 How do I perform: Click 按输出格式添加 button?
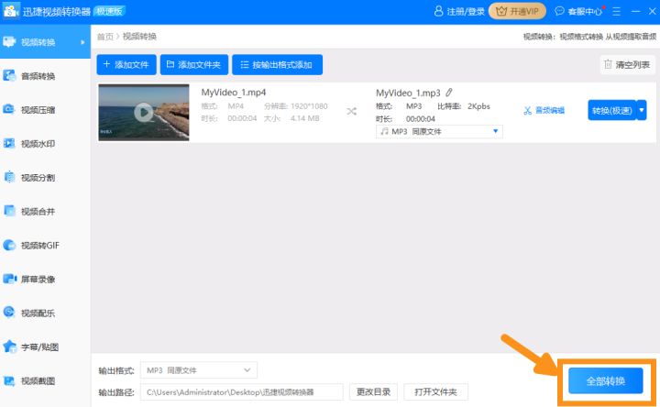[x=277, y=65]
